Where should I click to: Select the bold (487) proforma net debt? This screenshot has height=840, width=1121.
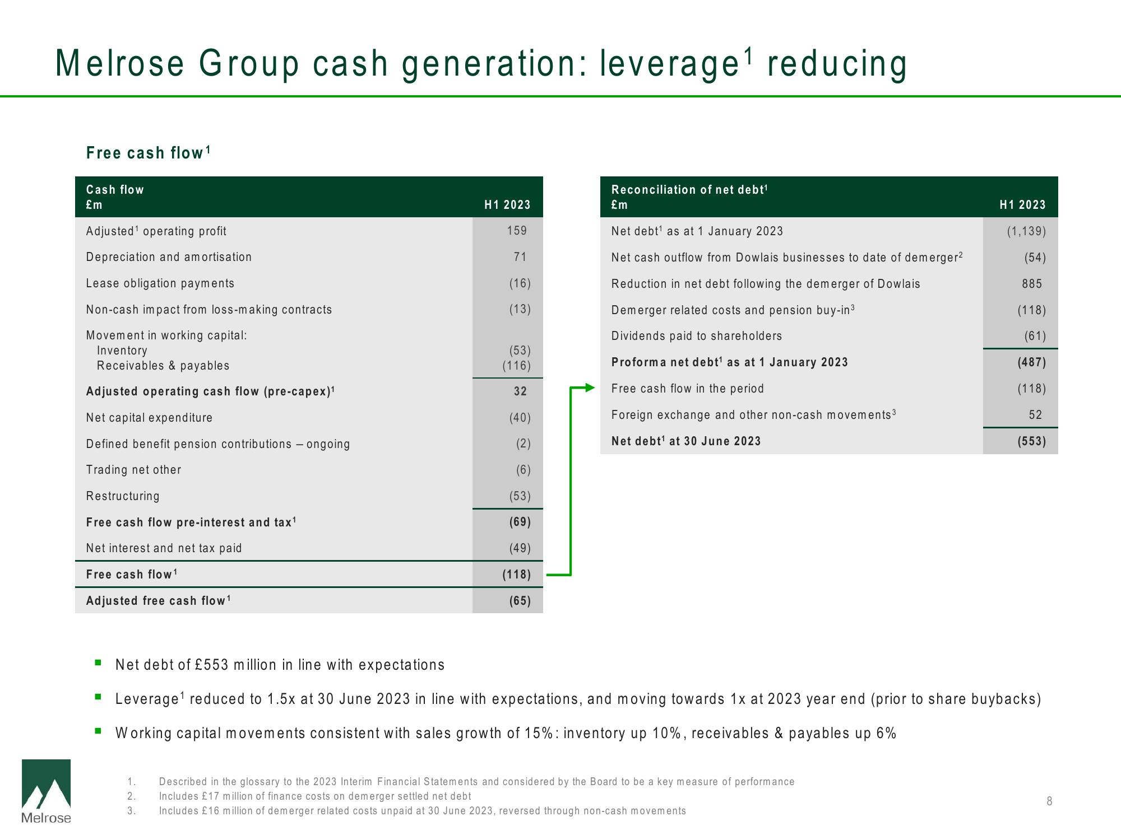tap(1031, 362)
